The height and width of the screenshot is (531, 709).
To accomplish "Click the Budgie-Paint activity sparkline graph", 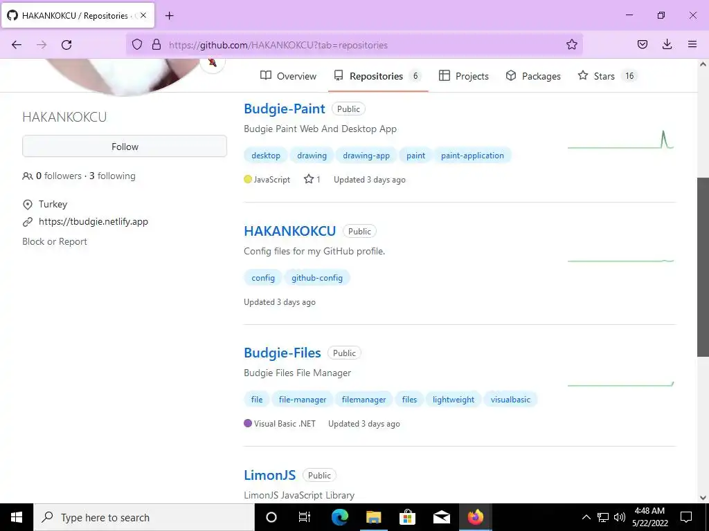I will [621, 140].
